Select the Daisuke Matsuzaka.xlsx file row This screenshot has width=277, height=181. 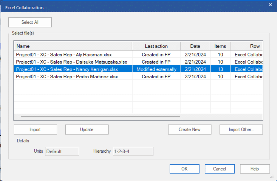click(138, 62)
